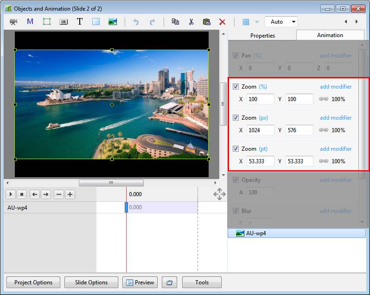Insert a button object (OK icon)

pos(64,22)
